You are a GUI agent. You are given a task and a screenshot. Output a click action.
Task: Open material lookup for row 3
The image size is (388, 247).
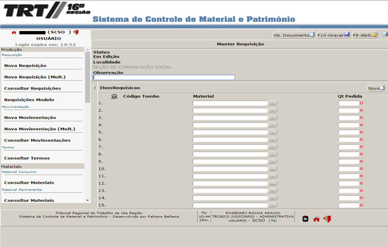coord(273,118)
